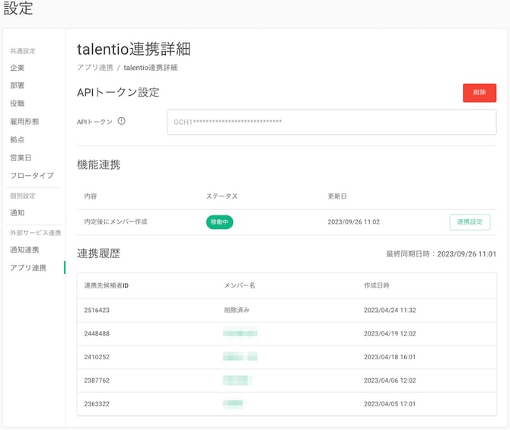Select 役職 in the sidebar

pyautogui.click(x=18, y=104)
